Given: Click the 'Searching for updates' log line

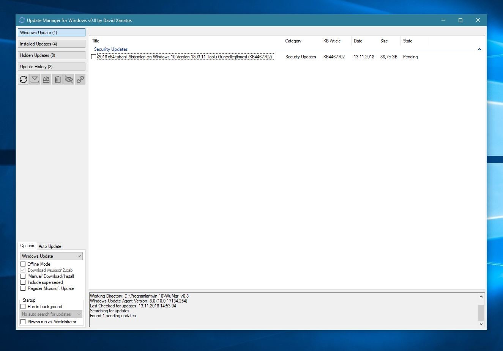Looking at the screenshot, I should tap(110, 311).
